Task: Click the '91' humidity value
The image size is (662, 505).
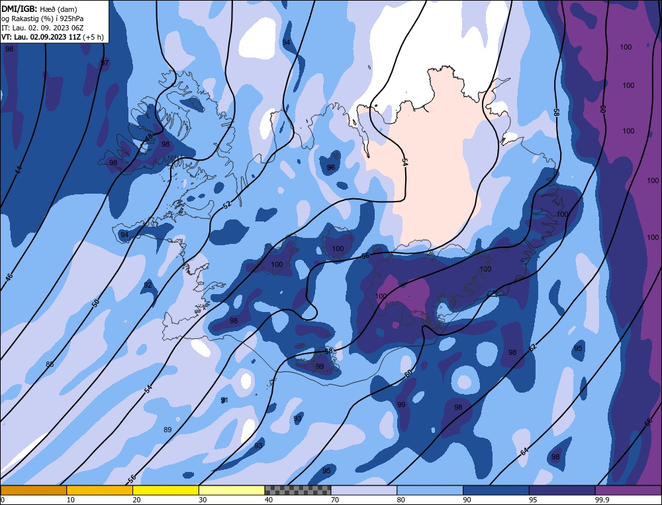Action: [224, 400]
